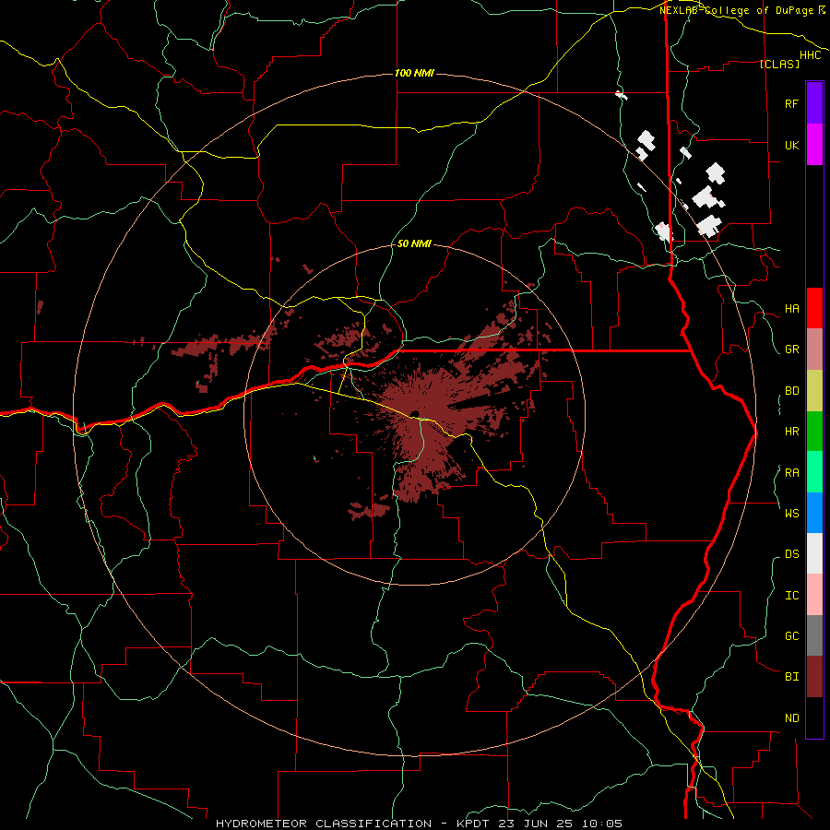
Task: Click the HHC product label
Action: point(811,55)
